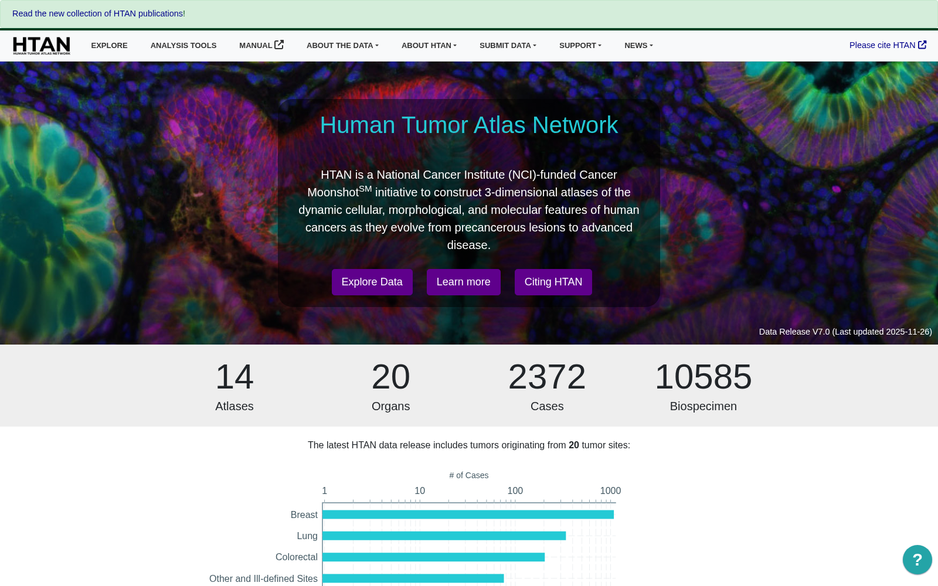938x586 pixels.
Task: Expand the Submit Data dropdown
Action: tap(508, 45)
